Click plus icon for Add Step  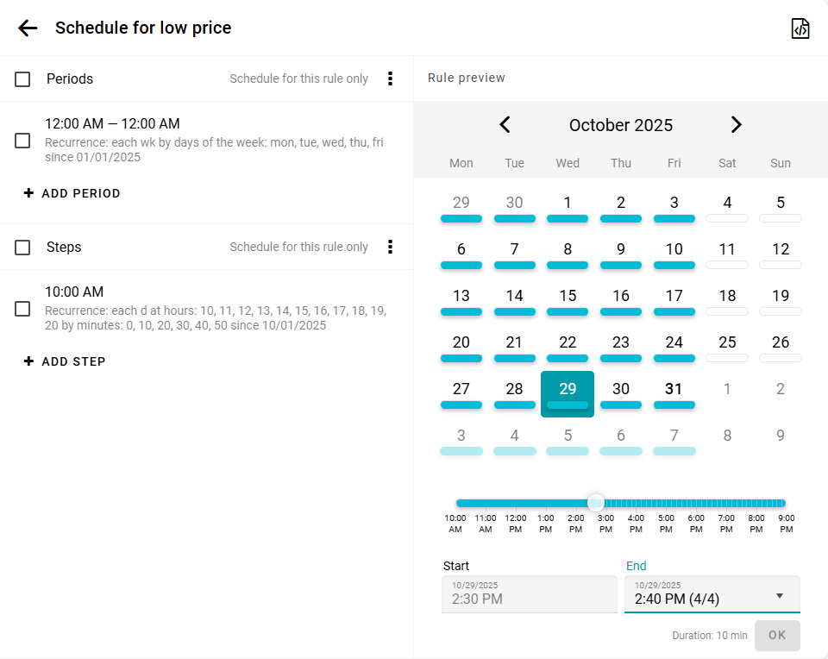tap(28, 361)
